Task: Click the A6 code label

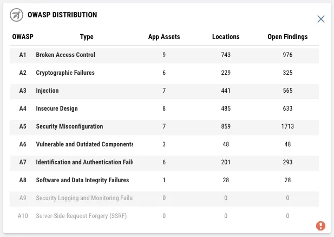Action: (x=23, y=144)
